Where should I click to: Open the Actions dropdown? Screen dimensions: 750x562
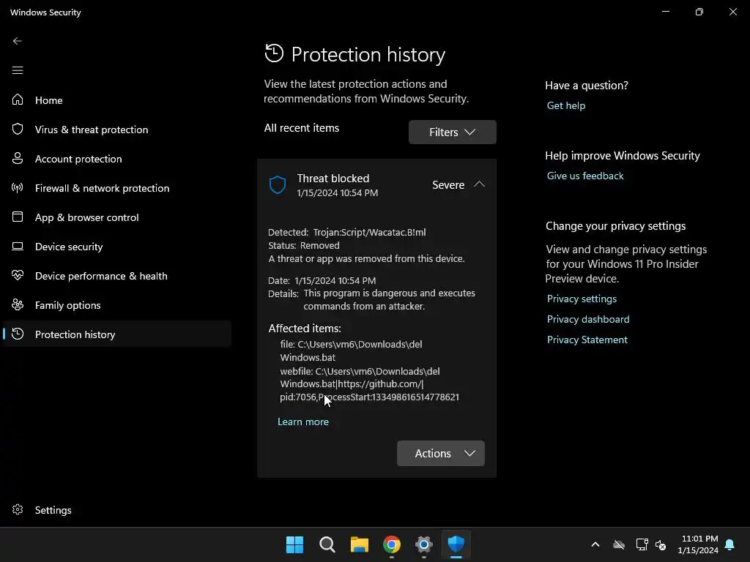(x=440, y=453)
